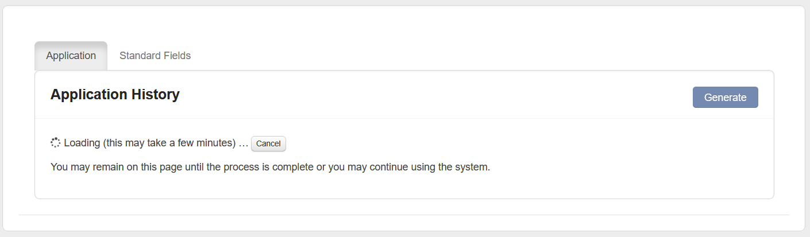Cancel the loading process
This screenshot has width=810, height=237.
point(268,143)
